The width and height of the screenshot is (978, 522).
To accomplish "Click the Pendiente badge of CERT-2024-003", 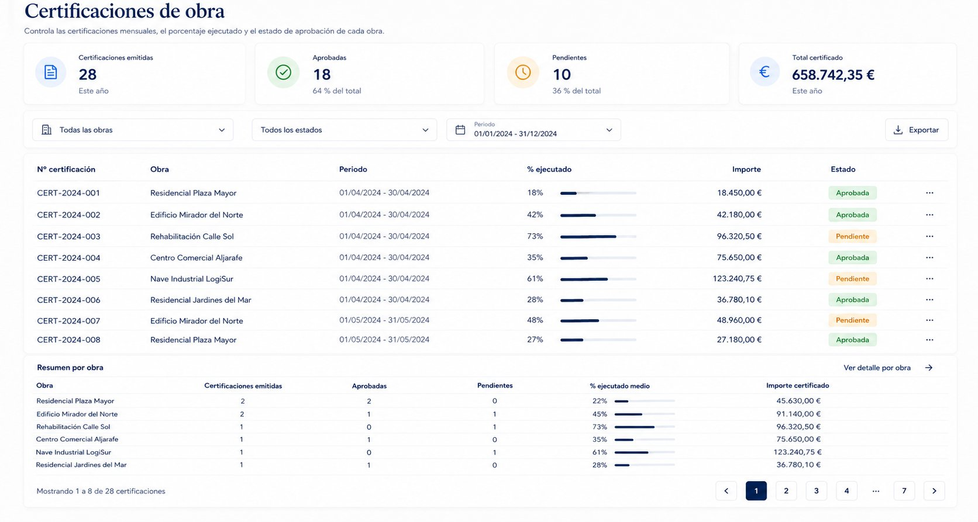I will pyautogui.click(x=852, y=236).
